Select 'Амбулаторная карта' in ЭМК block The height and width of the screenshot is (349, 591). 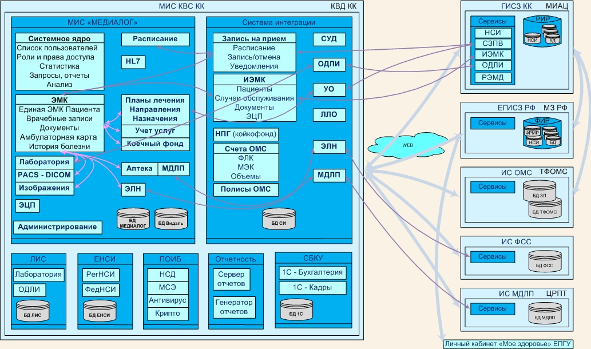pyautogui.click(x=58, y=137)
